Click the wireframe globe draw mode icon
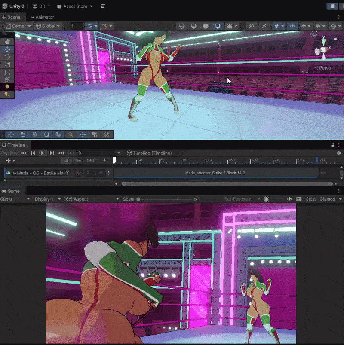The height and width of the screenshot is (345, 344). point(182,26)
